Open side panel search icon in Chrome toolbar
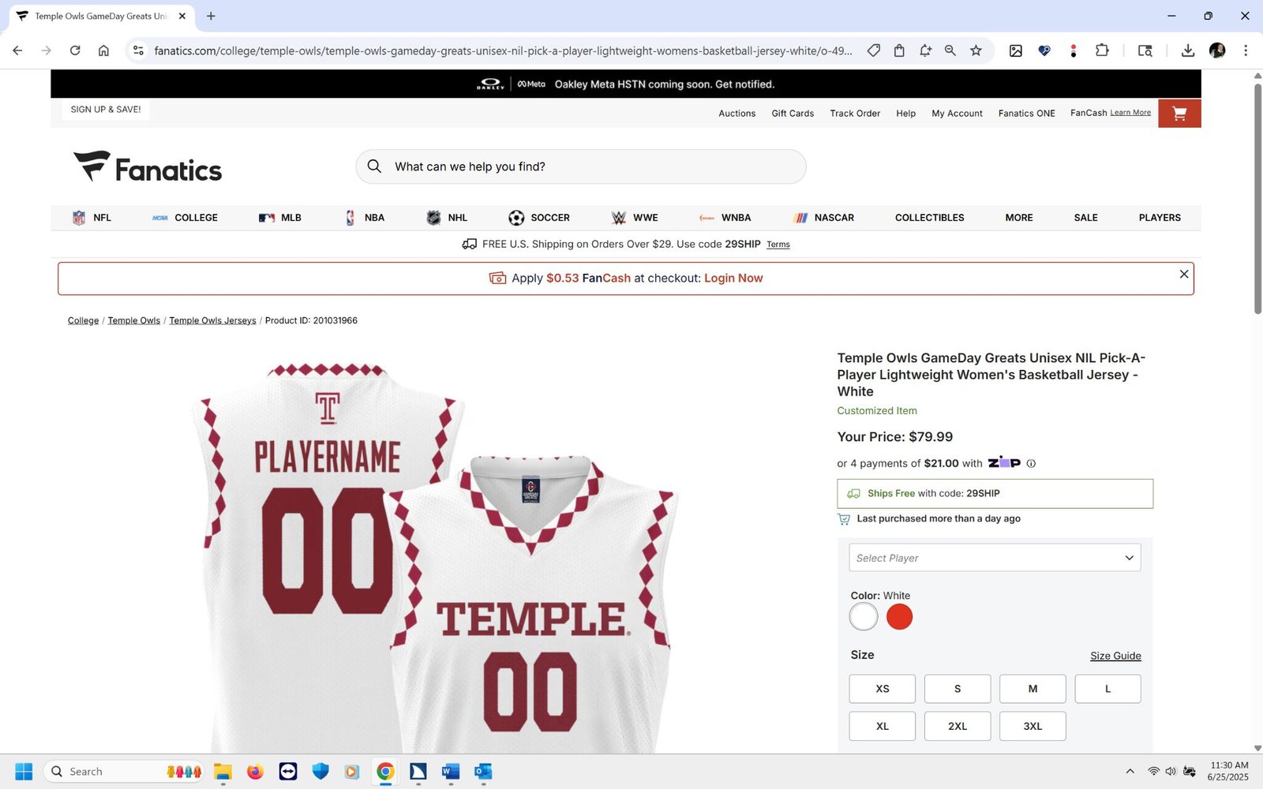Viewport: 1263px width, 789px height. [1145, 50]
